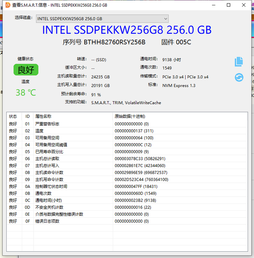Click the firmware version 005C text

183,42
